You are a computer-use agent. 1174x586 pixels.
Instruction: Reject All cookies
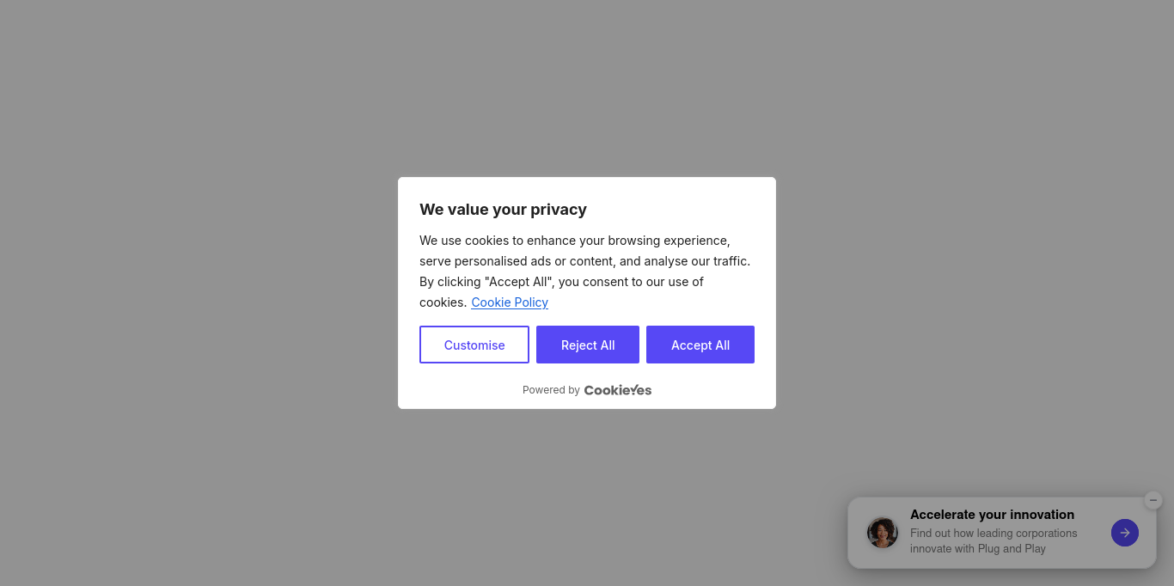coord(588,345)
